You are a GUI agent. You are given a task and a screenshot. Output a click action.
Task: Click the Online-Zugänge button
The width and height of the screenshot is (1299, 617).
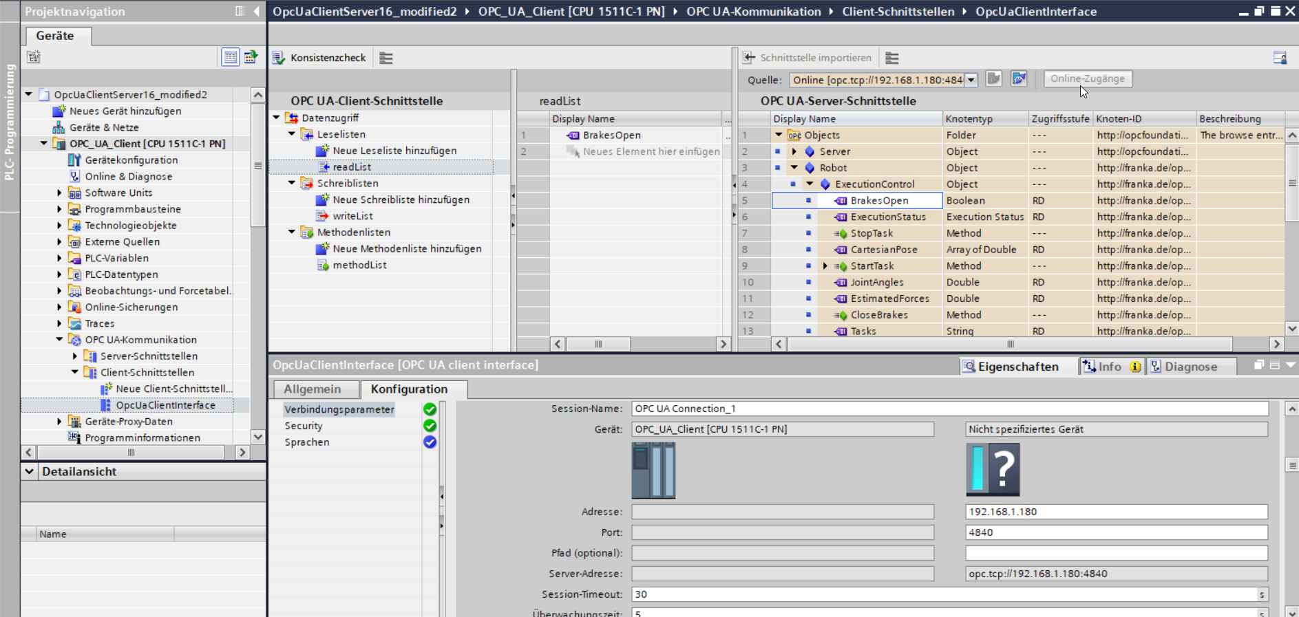point(1087,79)
